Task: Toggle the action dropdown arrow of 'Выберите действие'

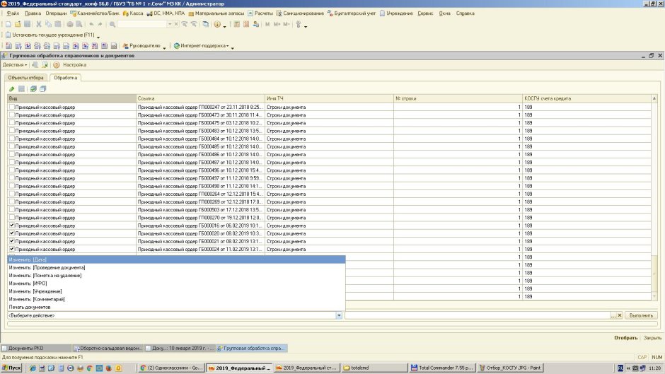Action: (339, 315)
